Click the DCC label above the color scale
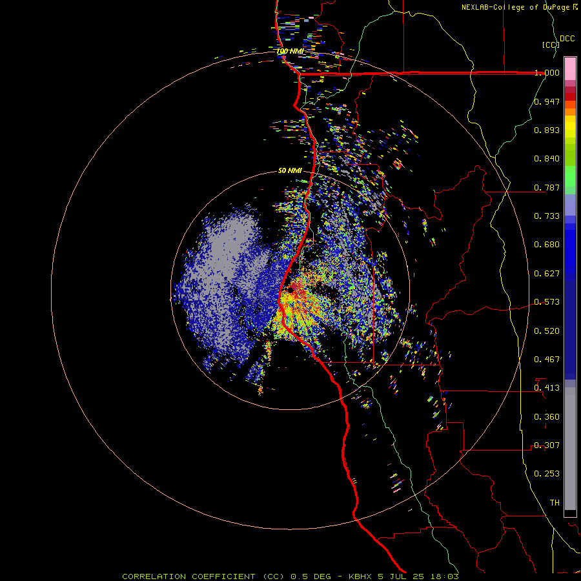The height and width of the screenshot is (581, 581). pos(567,39)
